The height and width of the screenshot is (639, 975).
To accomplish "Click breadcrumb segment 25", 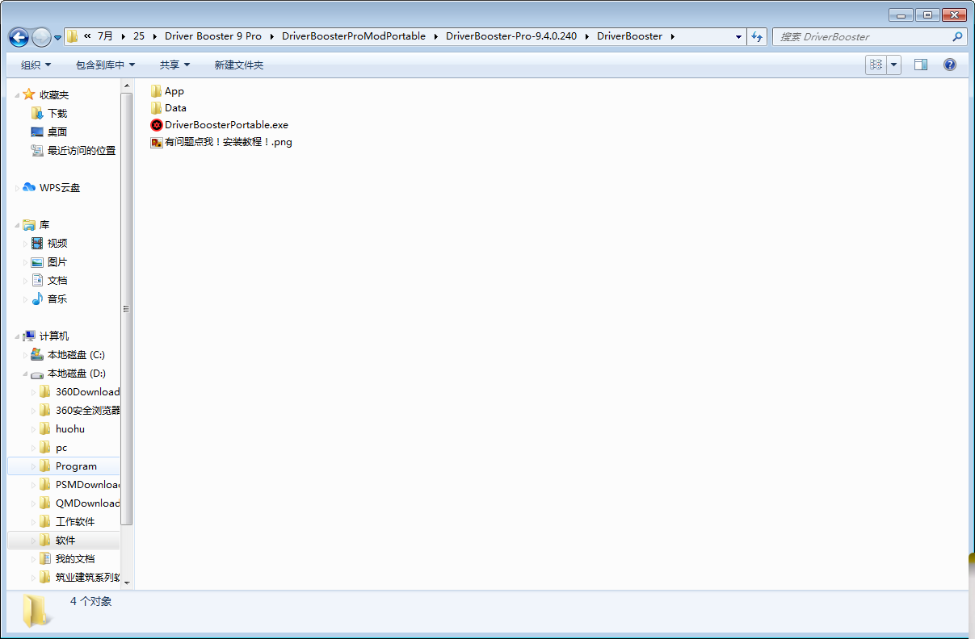I will click(x=139, y=36).
